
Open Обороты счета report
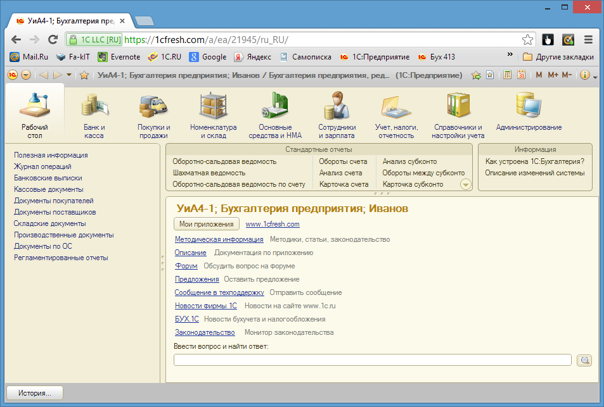click(x=343, y=161)
